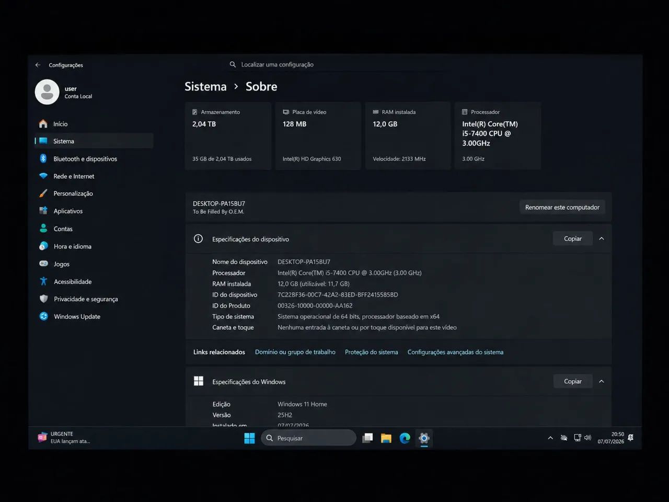Click DESKTOP-PA15BU7 in the Nome do dispositivo row
The image size is (669, 502).
pyautogui.click(x=304, y=262)
